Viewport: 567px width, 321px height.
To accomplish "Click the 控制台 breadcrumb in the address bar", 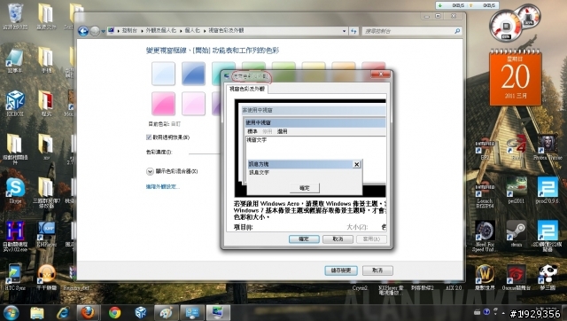I will 129,31.
